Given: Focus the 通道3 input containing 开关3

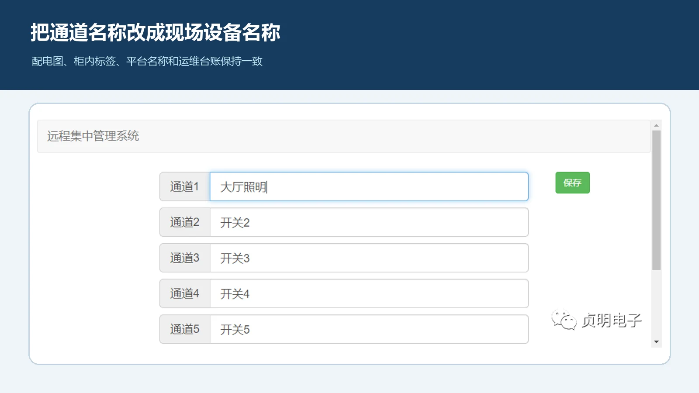Looking at the screenshot, I should 369,258.
